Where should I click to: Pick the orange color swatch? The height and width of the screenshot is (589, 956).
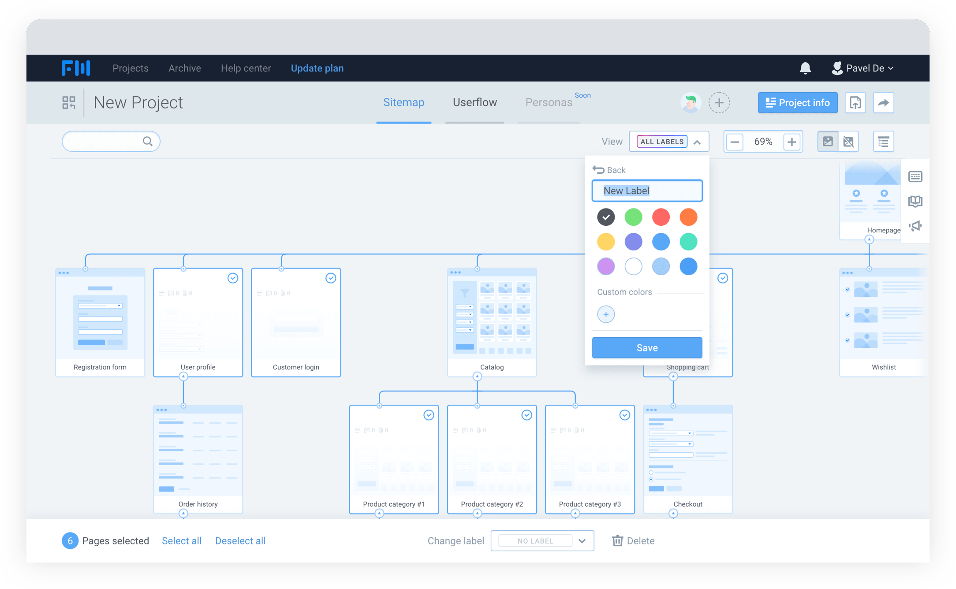click(x=688, y=217)
